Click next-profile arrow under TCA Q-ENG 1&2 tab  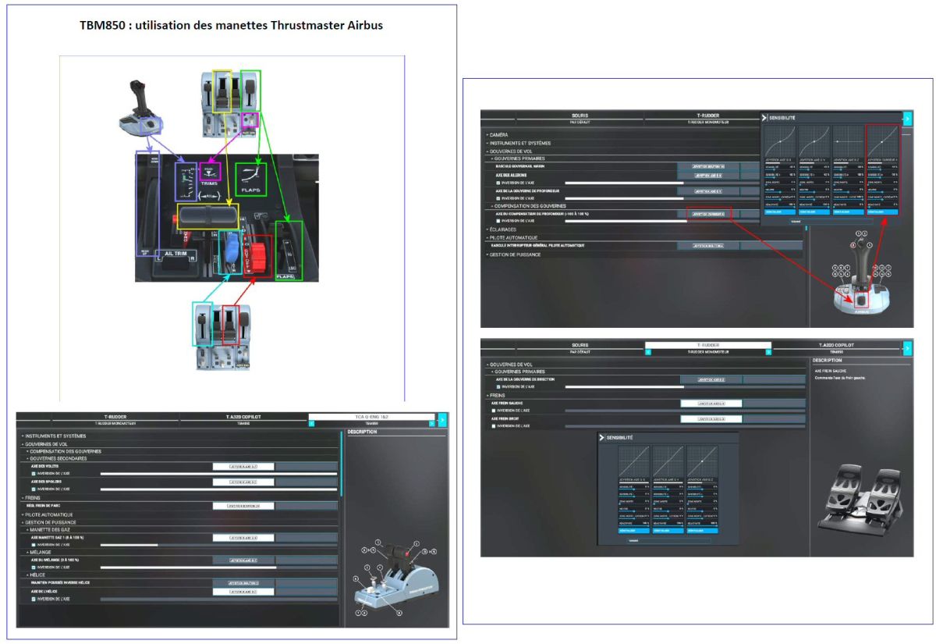(x=431, y=424)
